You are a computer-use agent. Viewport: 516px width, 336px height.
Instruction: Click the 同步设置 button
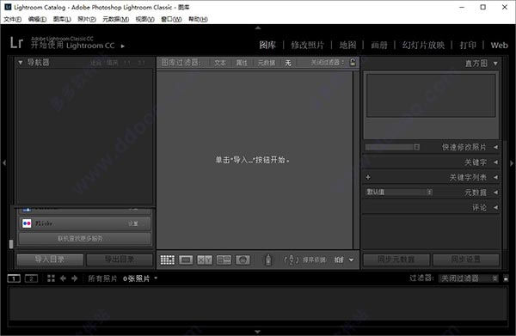465,260
